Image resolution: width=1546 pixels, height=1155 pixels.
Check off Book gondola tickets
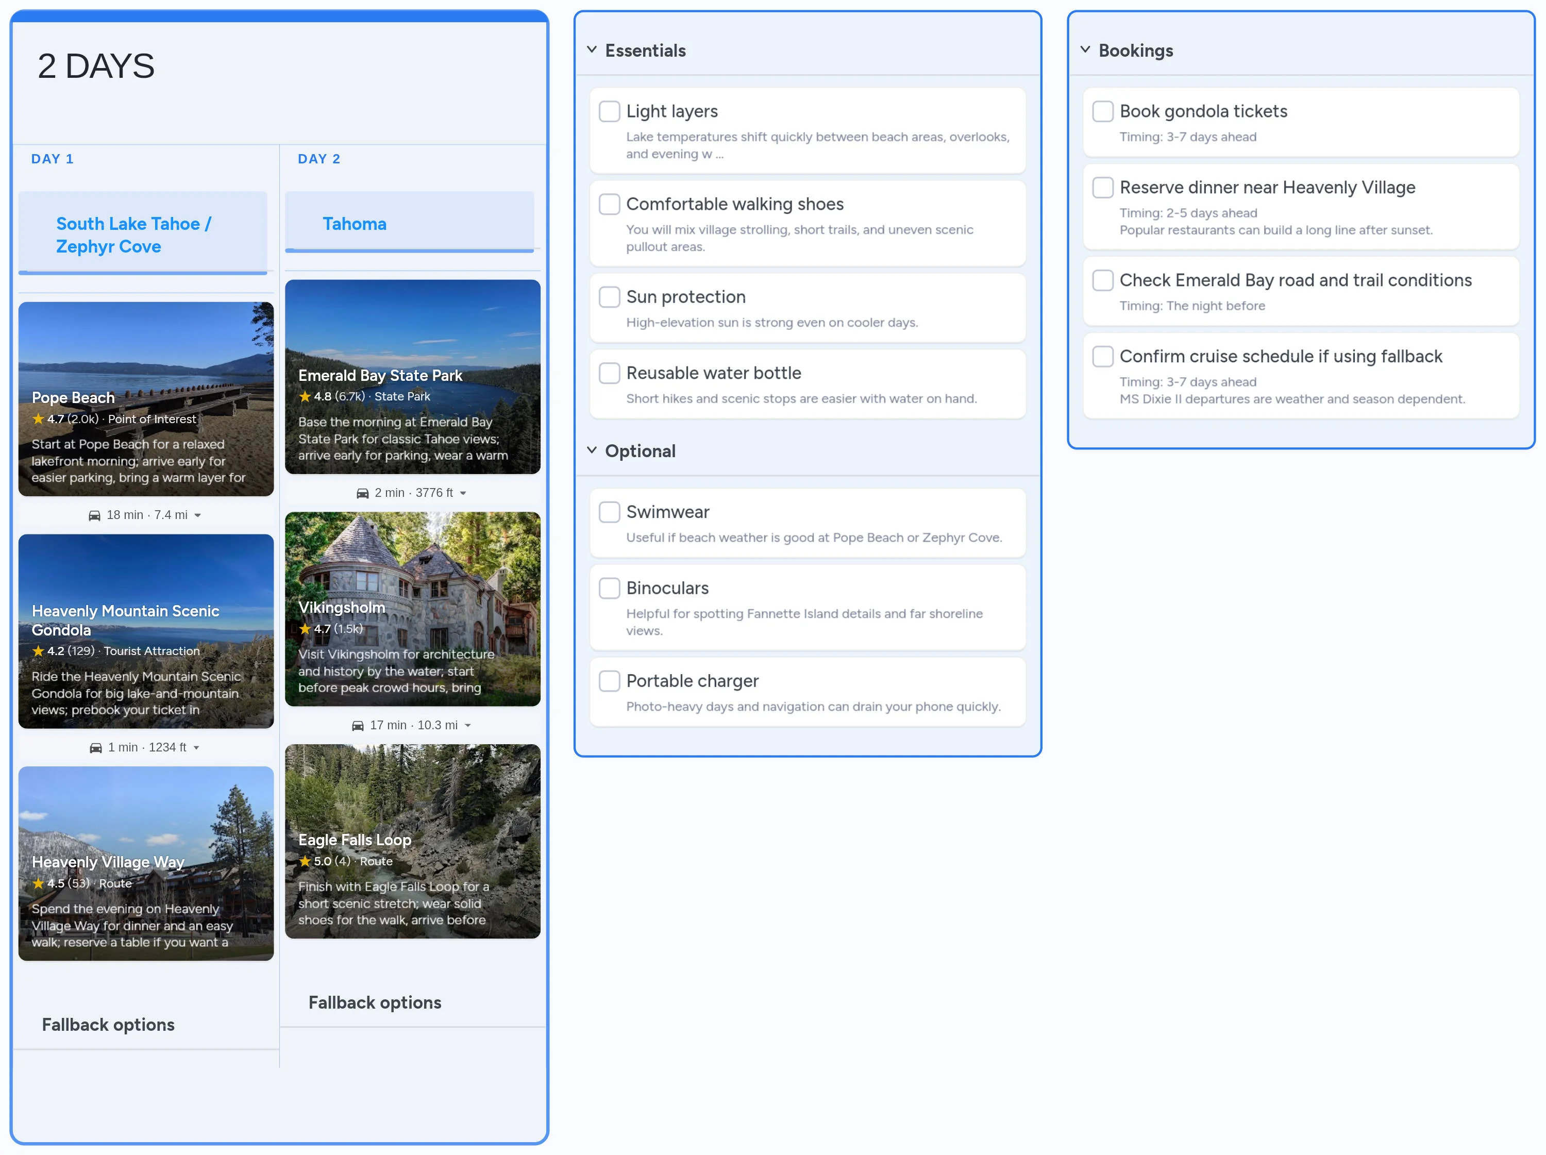[1103, 110]
